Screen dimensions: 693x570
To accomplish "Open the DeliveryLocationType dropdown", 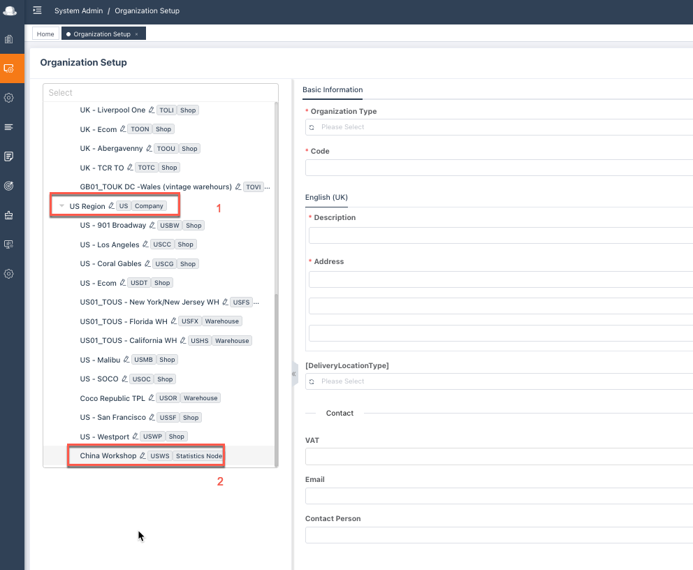I will [499, 381].
